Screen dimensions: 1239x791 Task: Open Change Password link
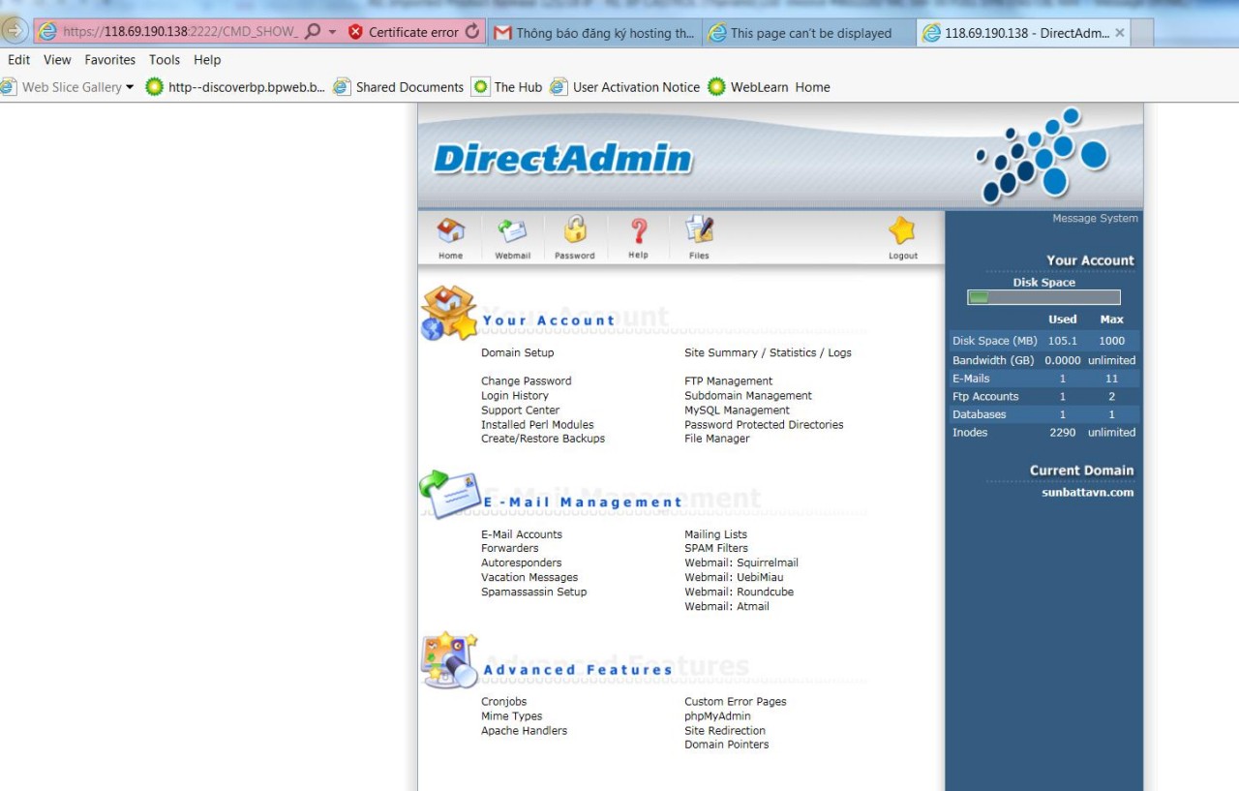[527, 381]
